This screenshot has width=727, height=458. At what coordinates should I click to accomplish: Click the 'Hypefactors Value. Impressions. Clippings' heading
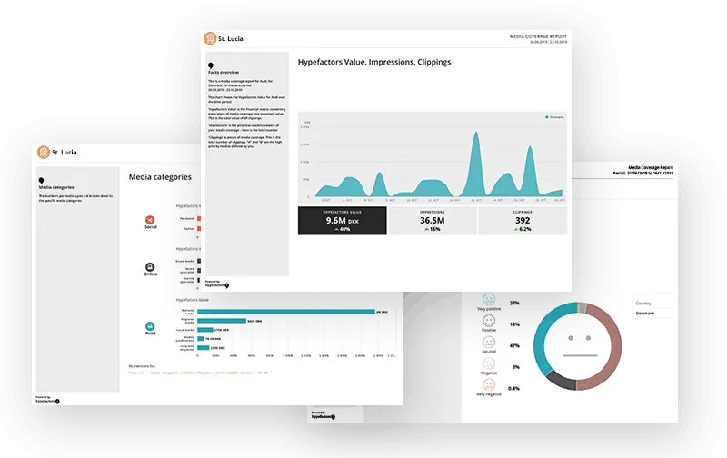point(374,62)
